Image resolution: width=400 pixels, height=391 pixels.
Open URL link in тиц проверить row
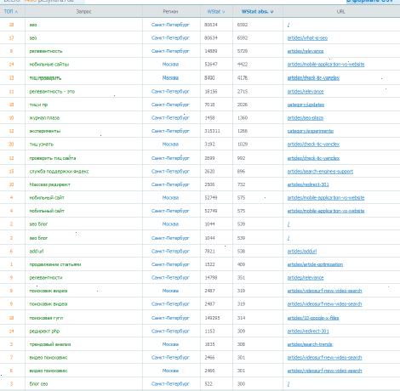(313, 78)
